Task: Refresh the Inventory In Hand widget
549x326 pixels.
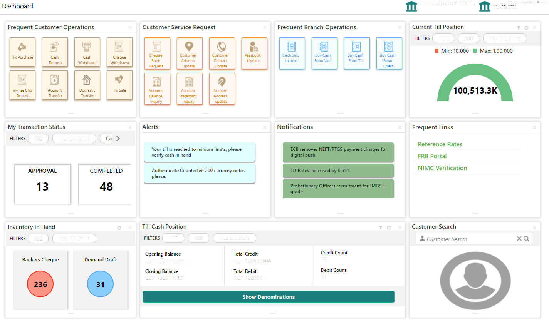Action: (119, 228)
